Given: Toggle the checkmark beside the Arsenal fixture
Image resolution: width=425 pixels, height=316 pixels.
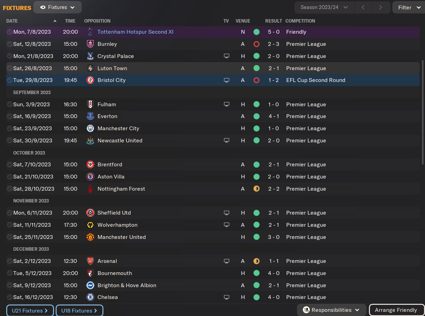Looking at the screenshot, I should pyautogui.click(x=9, y=261).
